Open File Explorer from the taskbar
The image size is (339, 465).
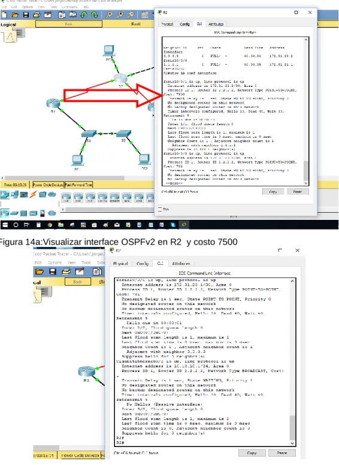click(60, 225)
